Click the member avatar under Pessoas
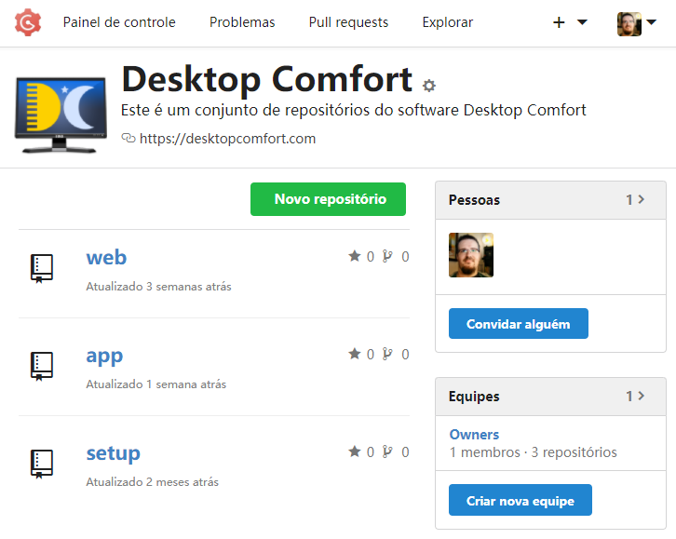The width and height of the screenshot is (676, 539). pos(471,255)
